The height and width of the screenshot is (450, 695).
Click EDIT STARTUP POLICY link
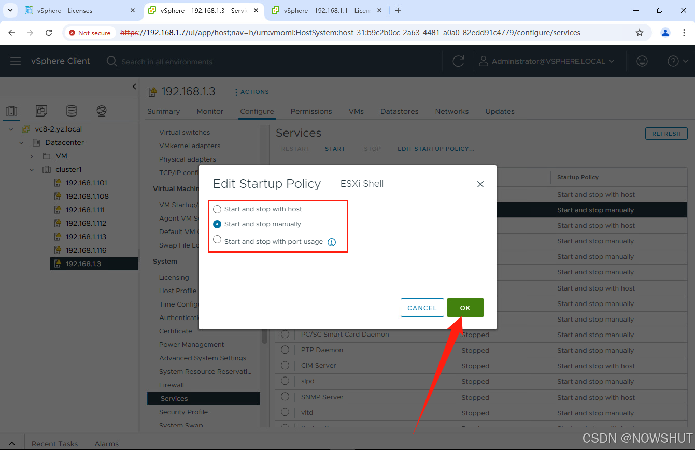[x=436, y=149]
